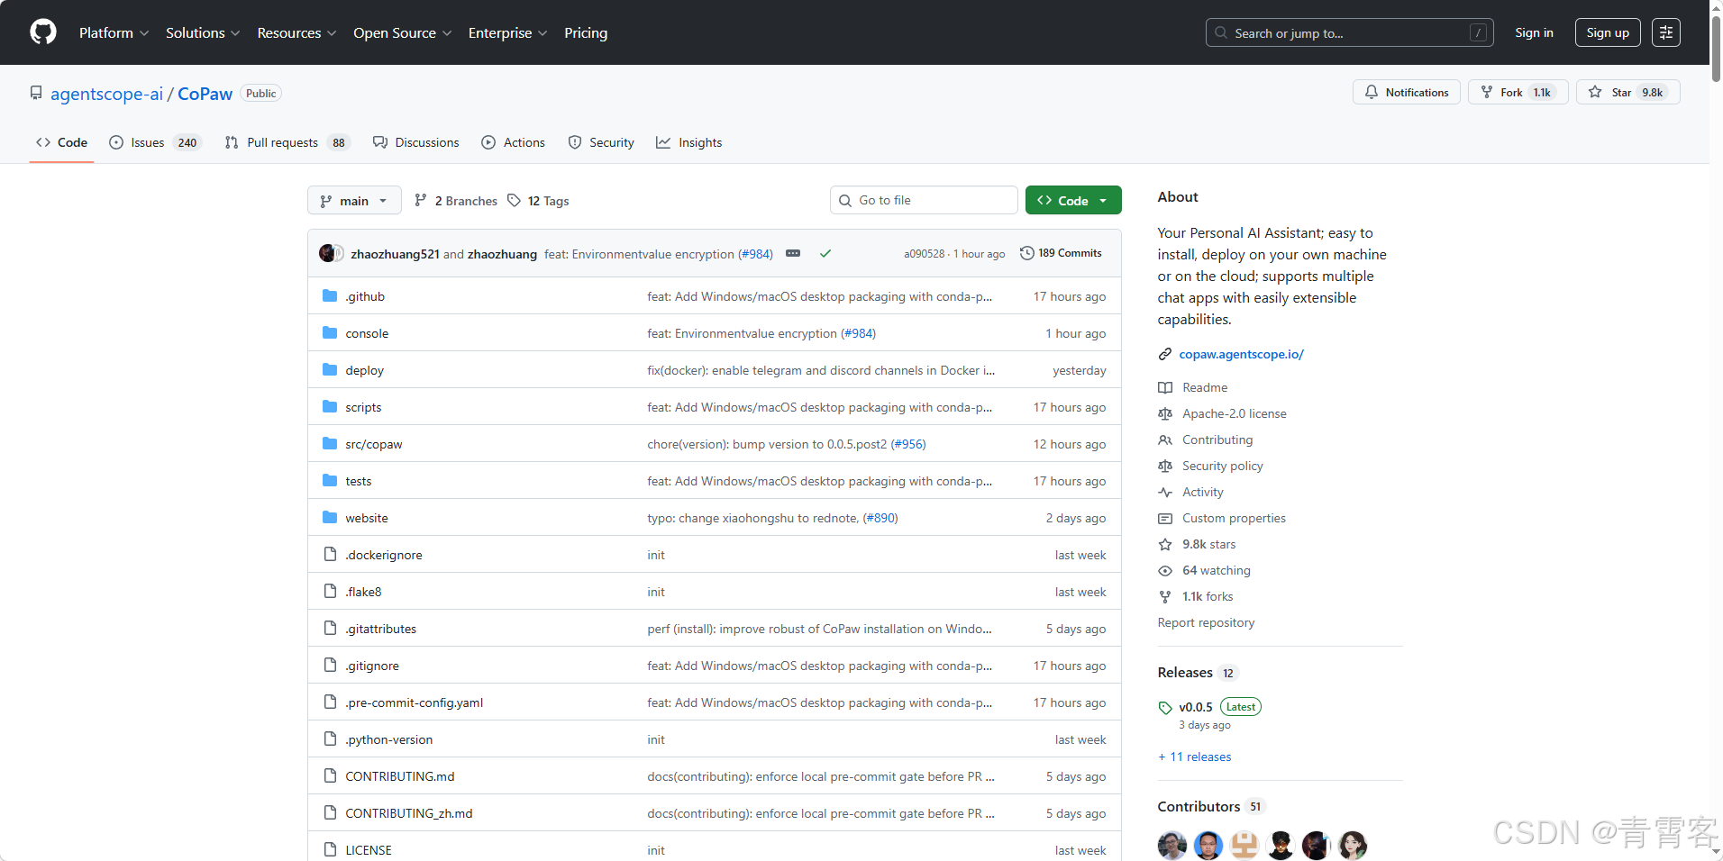
Task: Star the CoPaw repository
Action: [1627, 92]
